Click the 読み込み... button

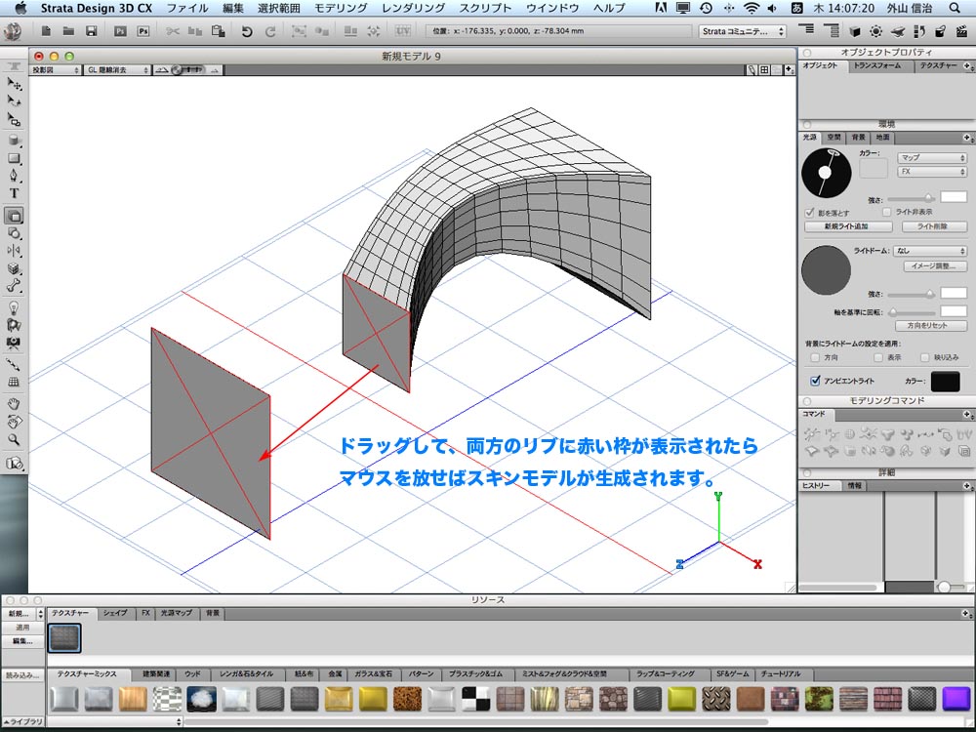click(x=23, y=675)
